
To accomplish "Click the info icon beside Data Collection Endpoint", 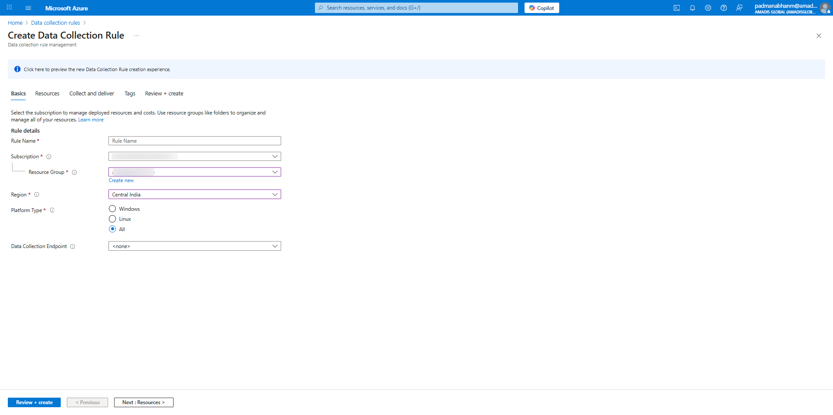I will coord(72,246).
